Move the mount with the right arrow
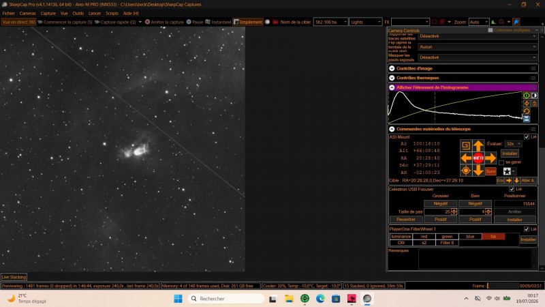Image resolution: width=545 pixels, height=307 pixels. [490, 158]
